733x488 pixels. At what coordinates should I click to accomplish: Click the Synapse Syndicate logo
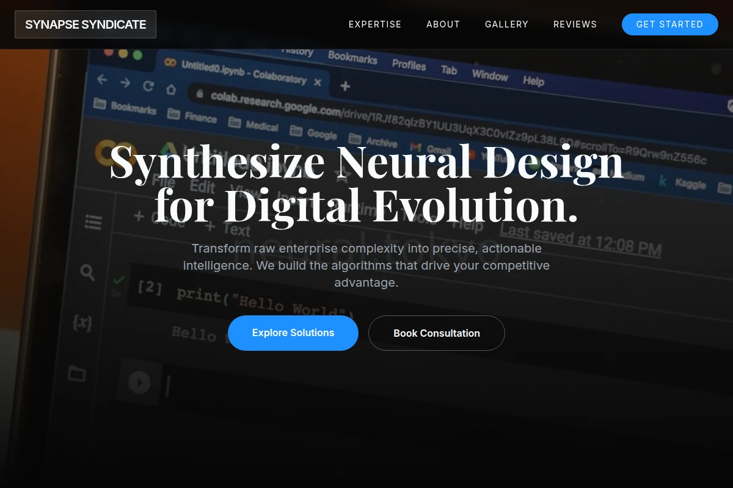pos(86,24)
